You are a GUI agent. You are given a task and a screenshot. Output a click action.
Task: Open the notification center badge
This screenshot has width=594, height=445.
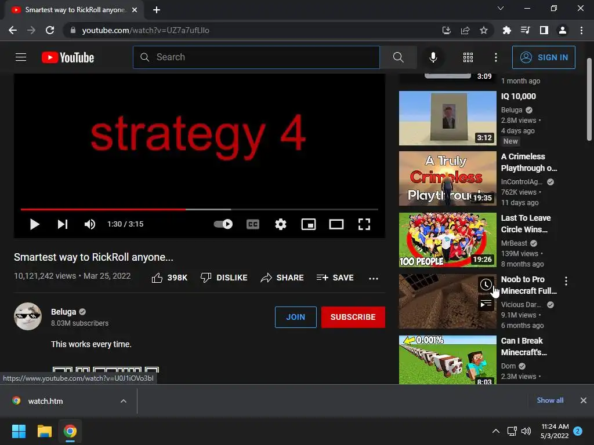pyautogui.click(x=578, y=431)
